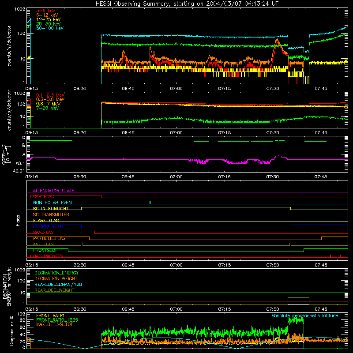Click the REAR_DEC_CHAN/128 legend label
The width and height of the screenshot is (353, 353).
click(58, 285)
